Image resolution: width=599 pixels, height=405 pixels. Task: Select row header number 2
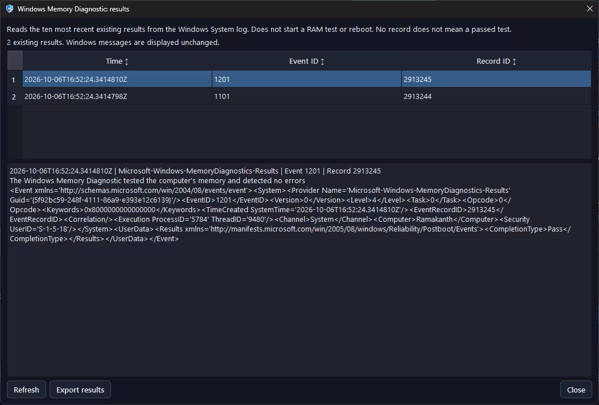(15, 97)
